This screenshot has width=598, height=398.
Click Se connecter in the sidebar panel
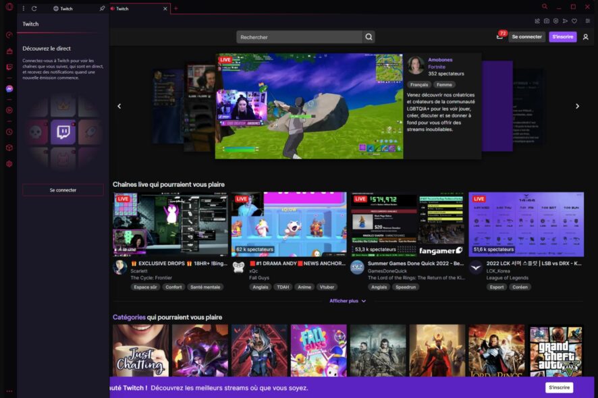63,190
